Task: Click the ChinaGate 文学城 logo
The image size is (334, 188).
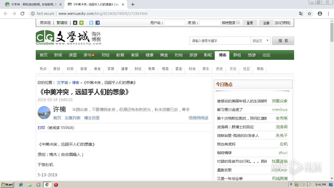Action: click(x=68, y=38)
